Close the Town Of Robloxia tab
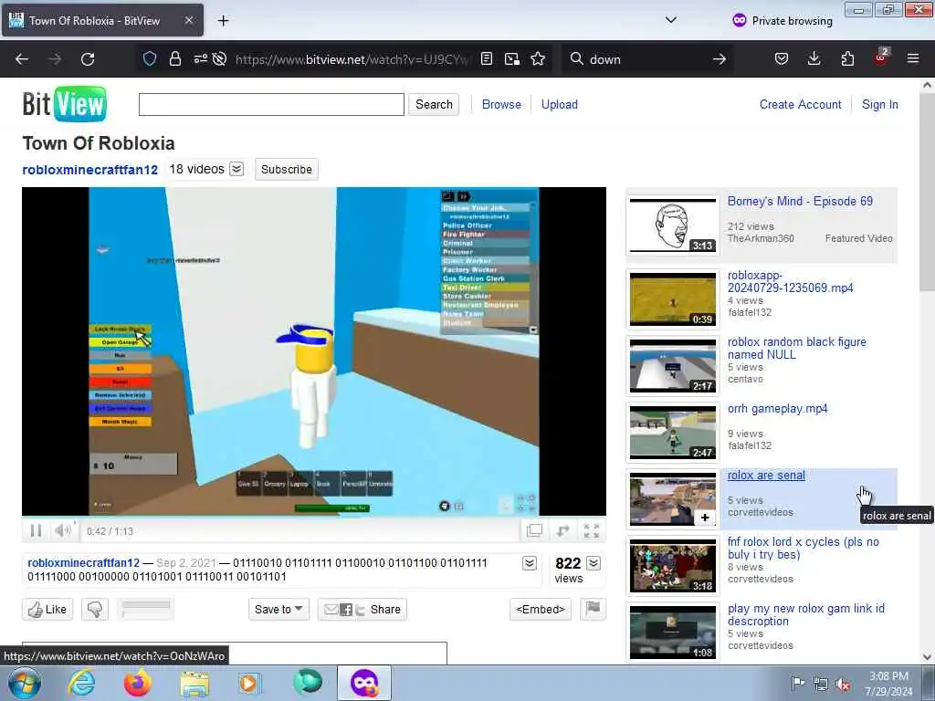This screenshot has height=701, width=935. pos(188,20)
